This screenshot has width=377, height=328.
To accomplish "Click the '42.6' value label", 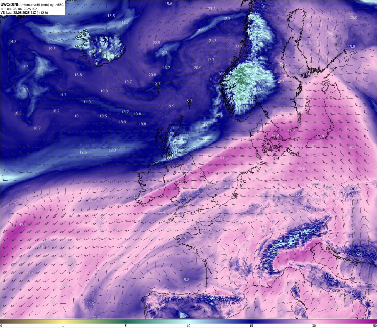I will click(291, 130).
